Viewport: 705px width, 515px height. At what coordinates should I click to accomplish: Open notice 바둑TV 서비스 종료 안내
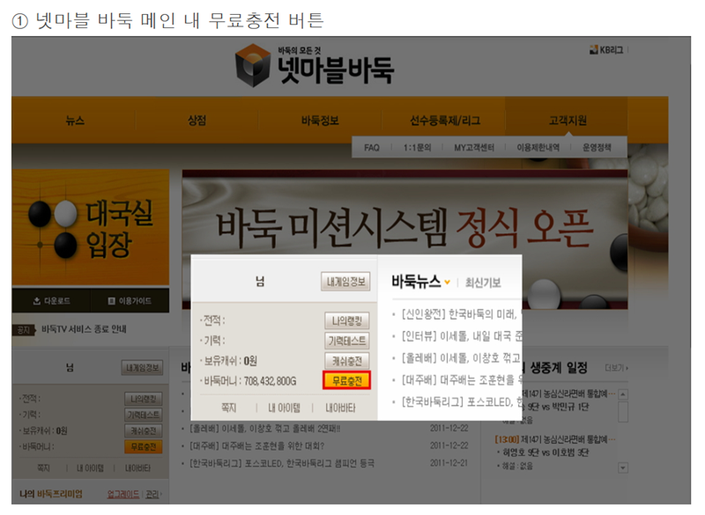(x=84, y=329)
